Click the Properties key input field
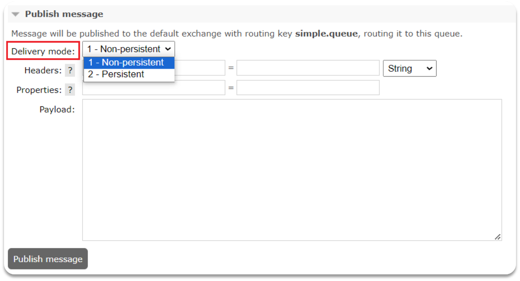Viewport: 520px width, 281px height. click(154, 88)
